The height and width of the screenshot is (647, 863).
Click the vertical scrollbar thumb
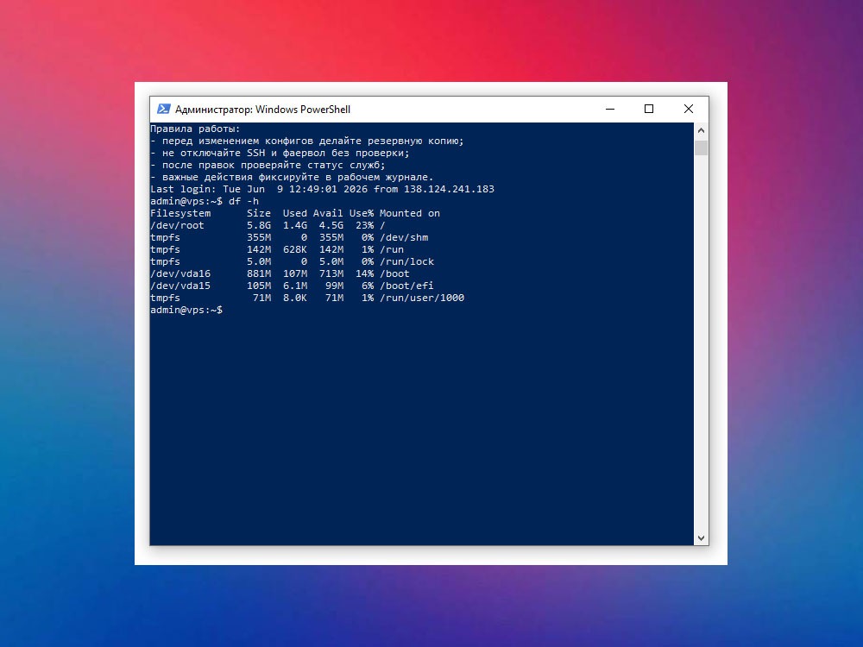(x=701, y=148)
